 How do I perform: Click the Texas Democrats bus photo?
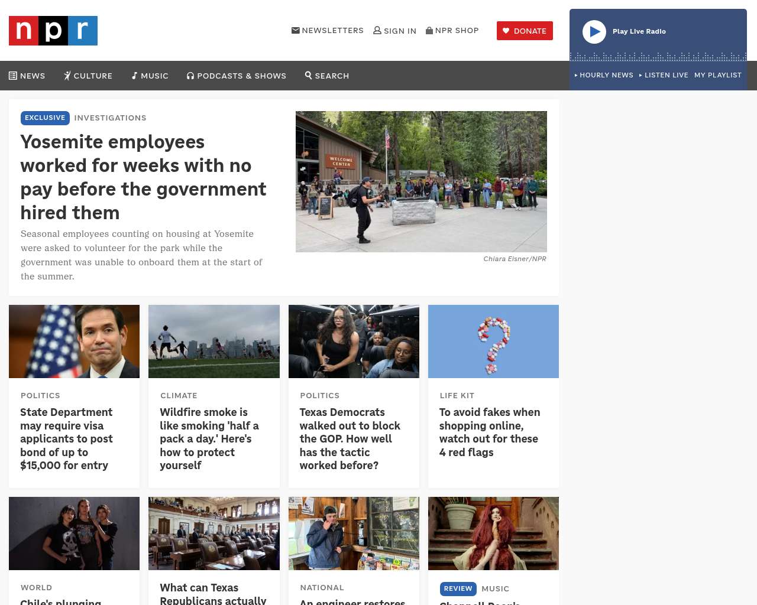point(354,341)
